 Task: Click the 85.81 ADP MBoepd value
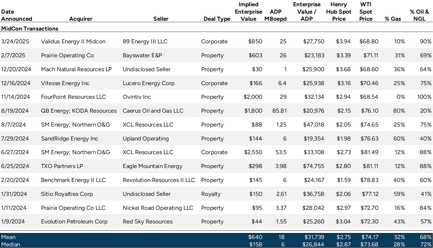click(279, 111)
